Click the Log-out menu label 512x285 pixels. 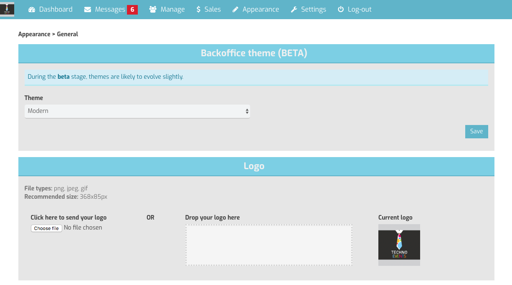tap(360, 10)
